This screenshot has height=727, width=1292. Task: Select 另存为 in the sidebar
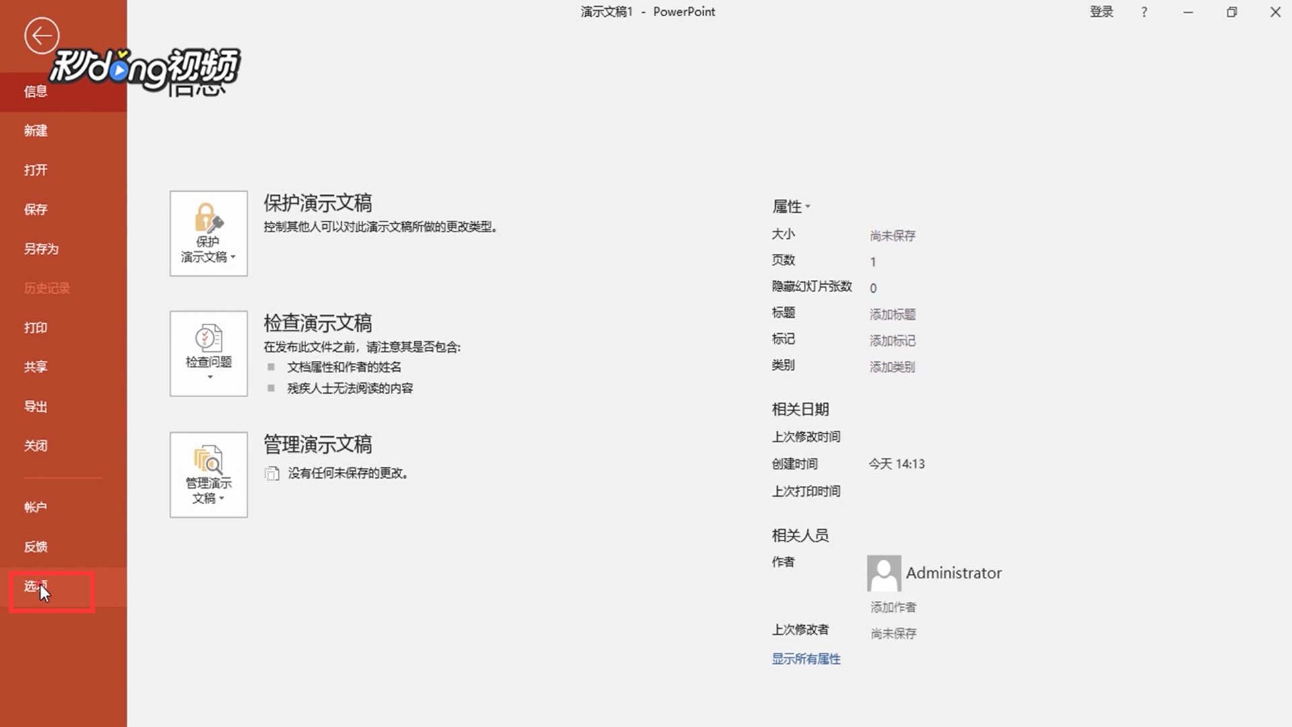[x=63, y=249]
